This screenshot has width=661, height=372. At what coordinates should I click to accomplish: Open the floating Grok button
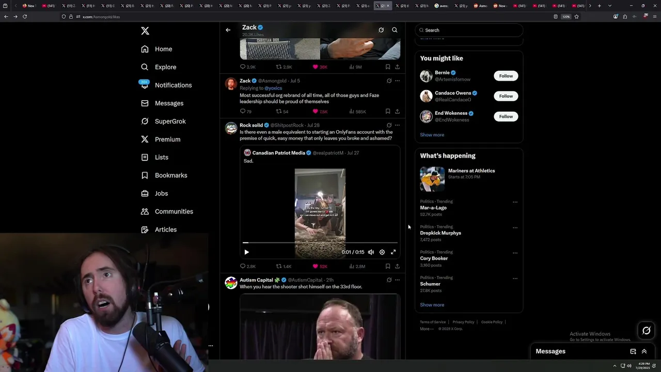click(647, 331)
